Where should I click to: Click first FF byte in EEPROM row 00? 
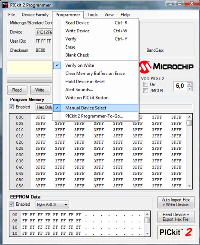pos(25,215)
